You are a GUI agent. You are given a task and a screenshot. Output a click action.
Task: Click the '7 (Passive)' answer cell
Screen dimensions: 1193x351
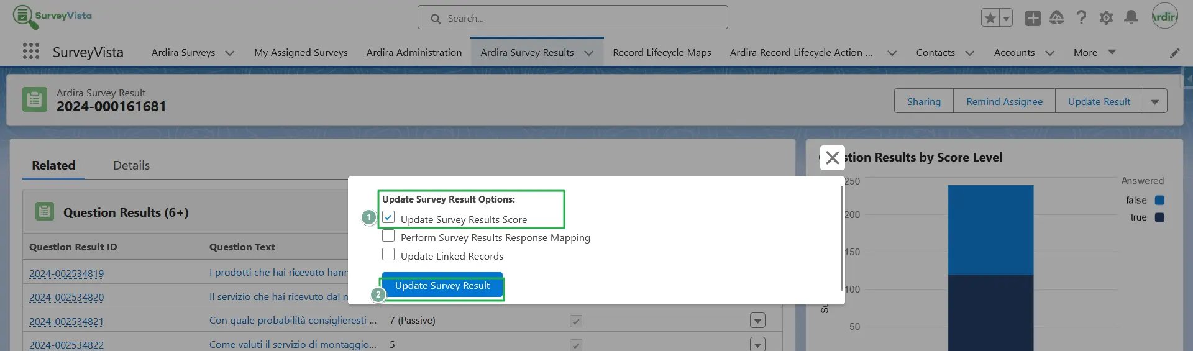pos(413,321)
